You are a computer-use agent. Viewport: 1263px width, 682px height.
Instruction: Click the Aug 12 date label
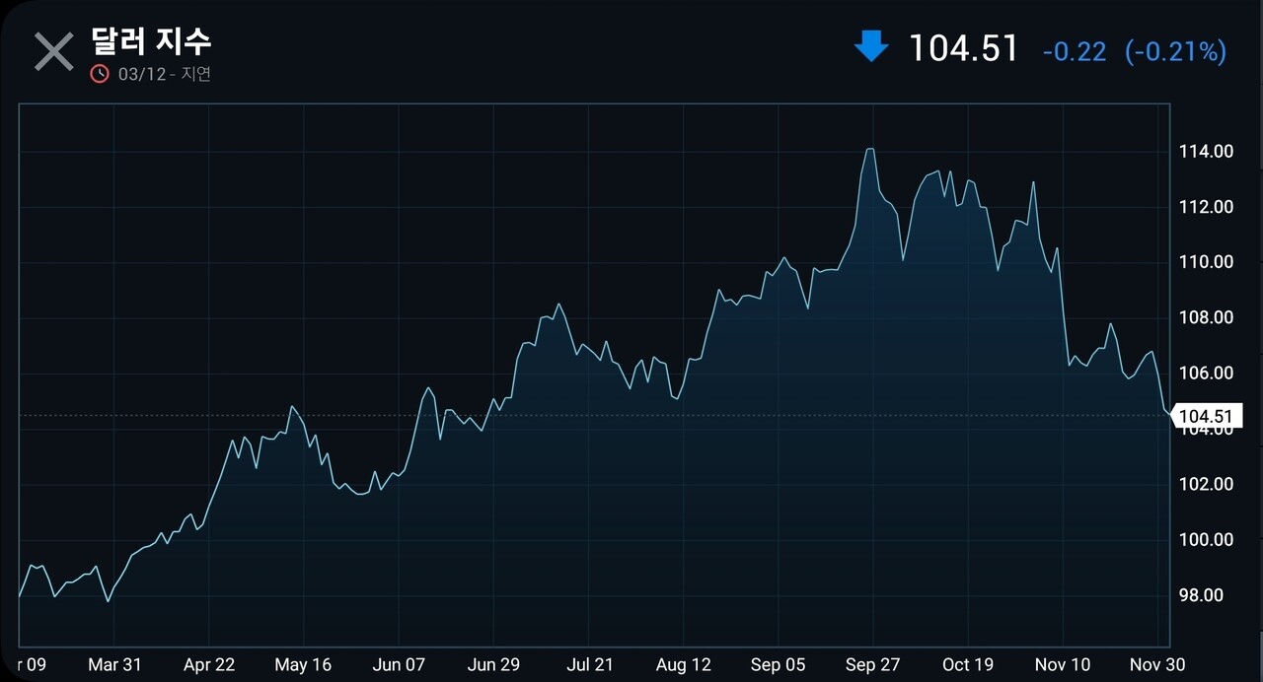(x=683, y=665)
